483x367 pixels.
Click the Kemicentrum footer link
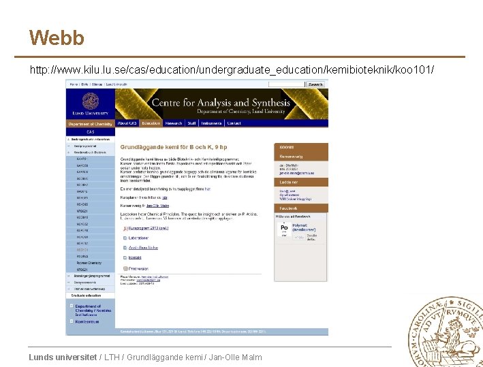(87, 321)
